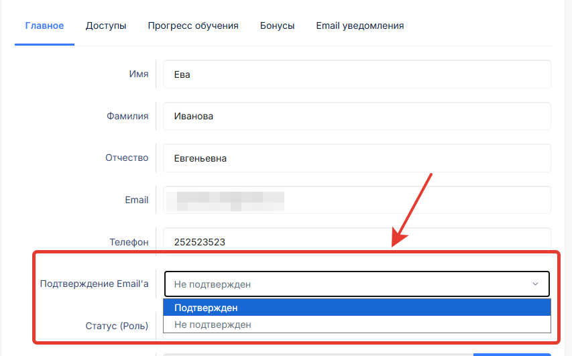Click the Имя field containing Ева
This screenshot has width=572, height=356.
(355, 74)
